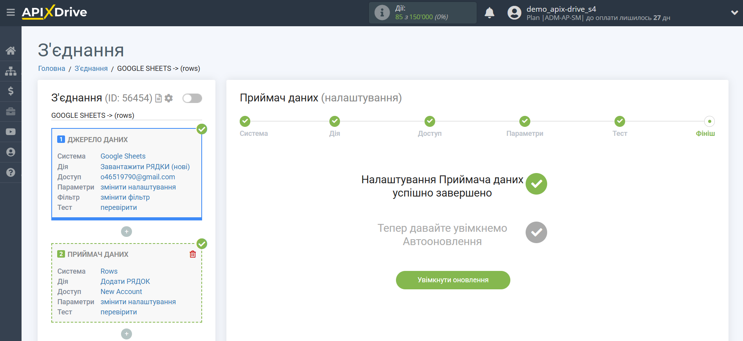This screenshot has width=743, height=341.
Task: Change source parameters settings link
Action: click(x=138, y=187)
